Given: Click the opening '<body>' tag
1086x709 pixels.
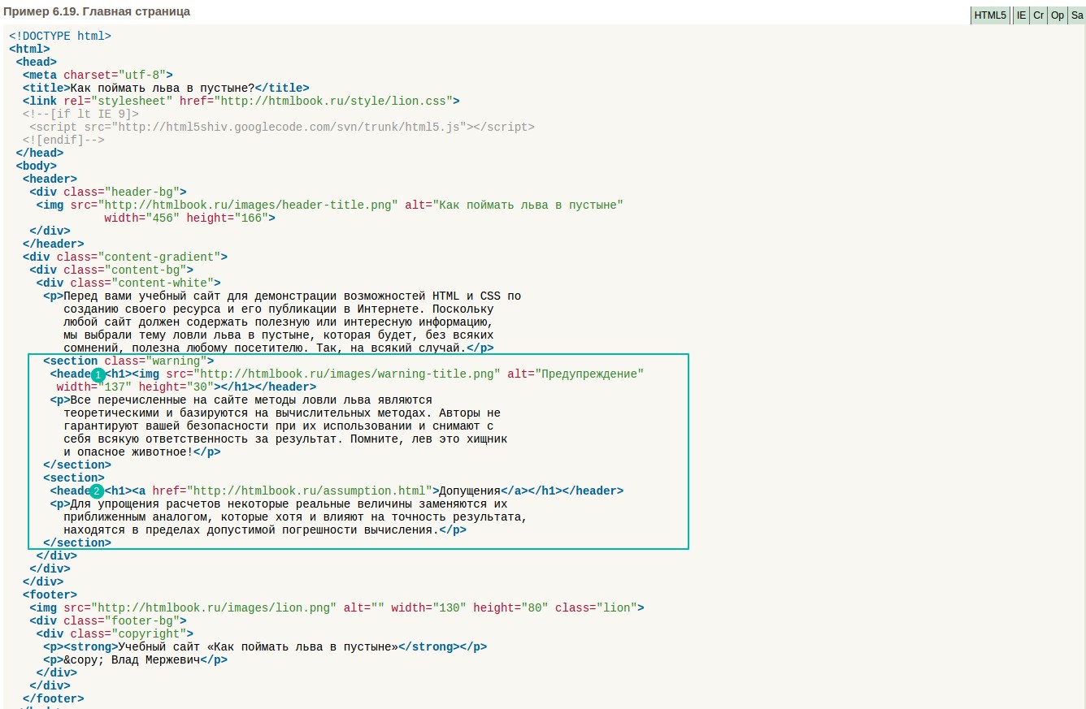Looking at the screenshot, I should pos(37,166).
